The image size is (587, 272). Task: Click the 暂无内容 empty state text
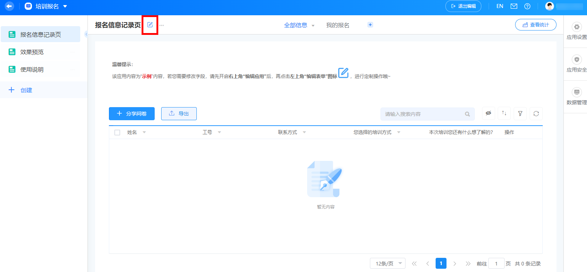(x=326, y=207)
